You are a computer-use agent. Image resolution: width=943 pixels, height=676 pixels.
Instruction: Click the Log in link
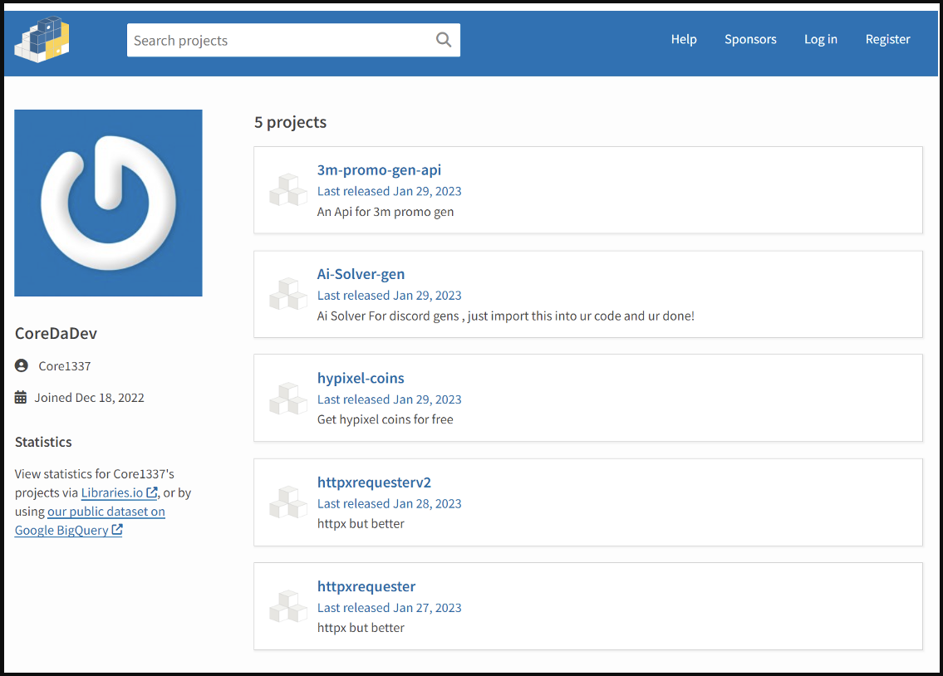point(821,39)
